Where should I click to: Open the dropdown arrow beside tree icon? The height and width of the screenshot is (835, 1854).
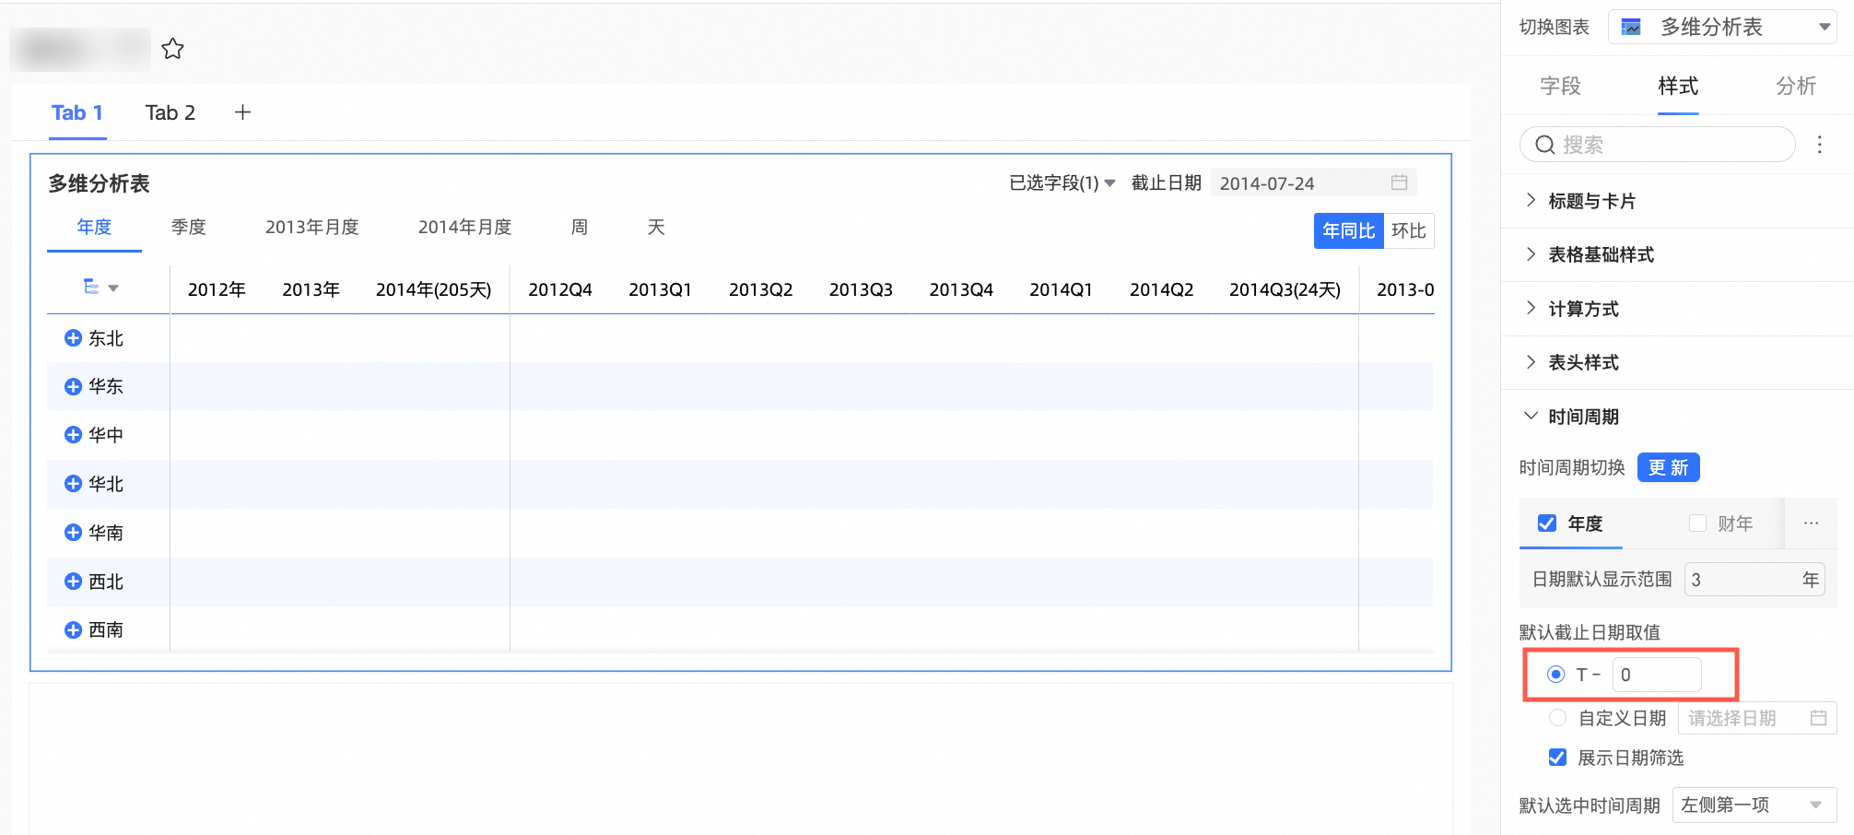click(113, 288)
